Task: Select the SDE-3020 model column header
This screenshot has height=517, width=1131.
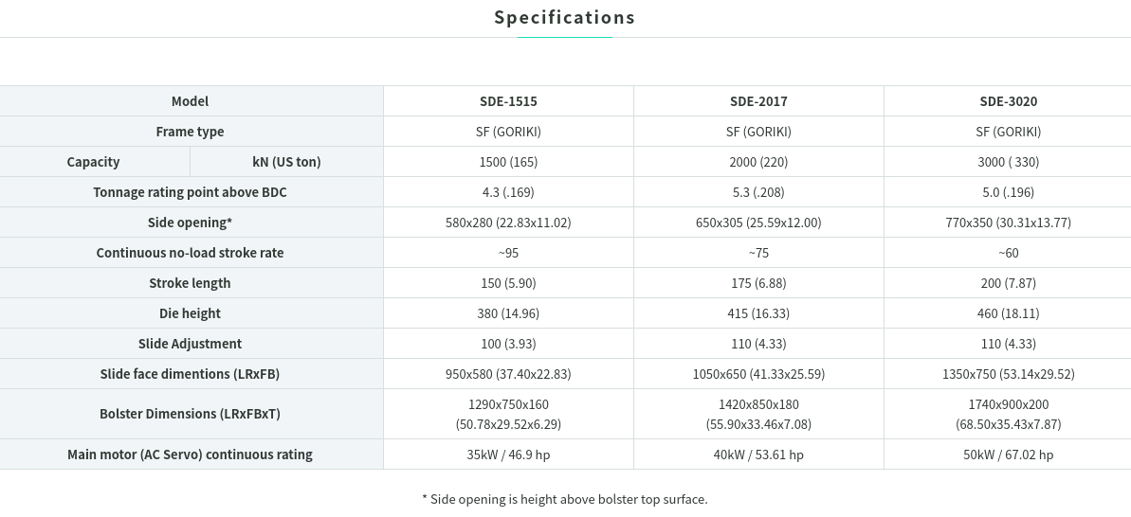Action: (x=1009, y=101)
